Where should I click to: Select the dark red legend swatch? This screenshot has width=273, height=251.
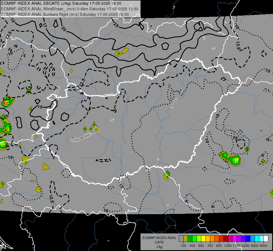point(226,239)
